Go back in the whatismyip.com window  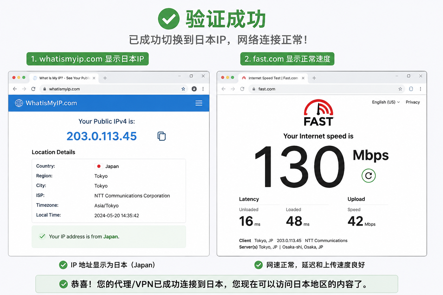[15, 89]
